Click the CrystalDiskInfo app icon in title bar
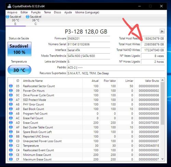Image resolution: width=171 pixels, height=167 pixels. click(9, 6)
